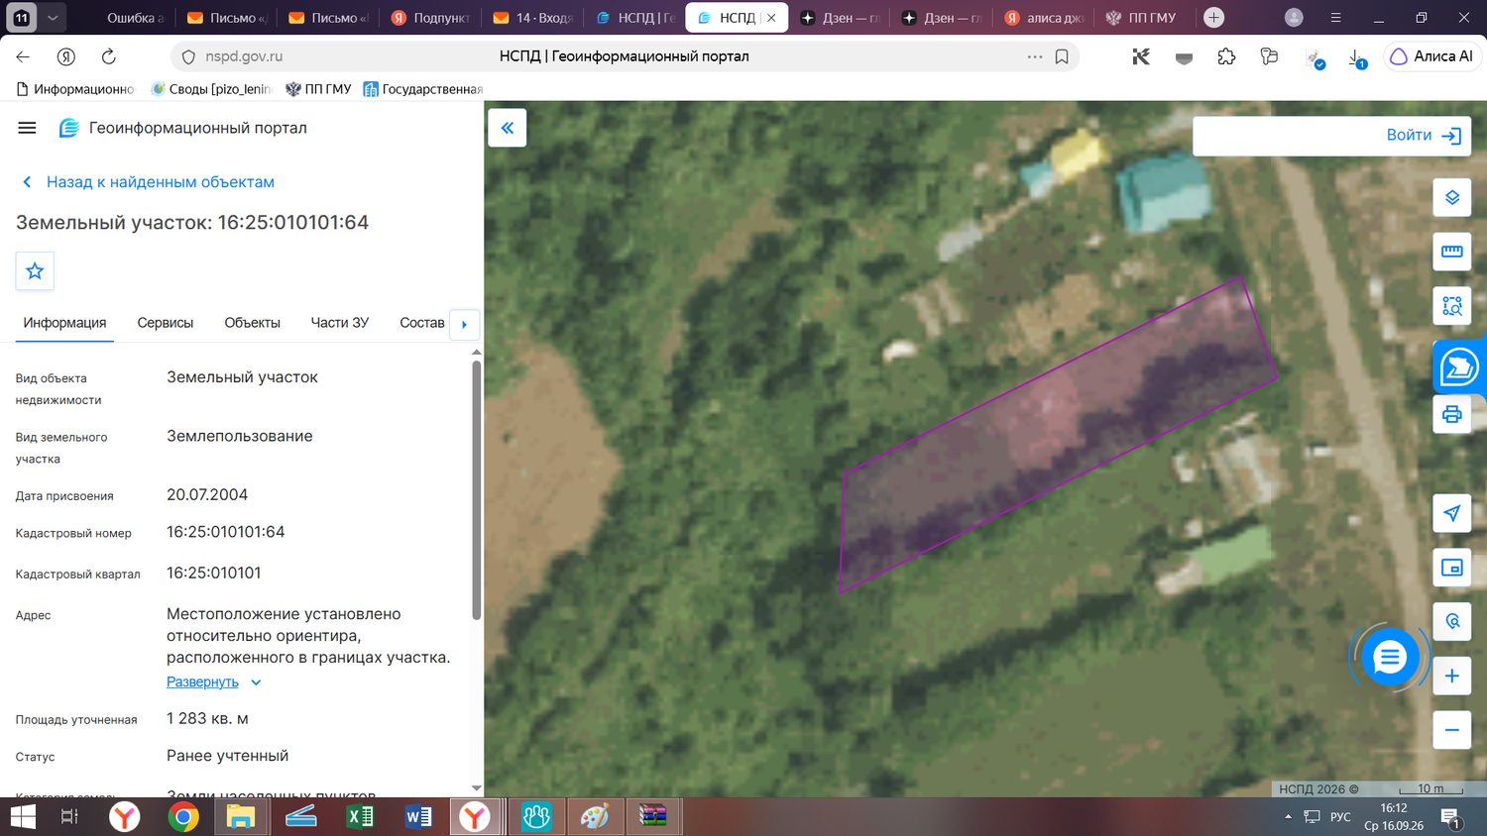Screen dimensions: 1487x836
Task: Switch to the алиса browser tab
Action: [x=1044, y=18]
